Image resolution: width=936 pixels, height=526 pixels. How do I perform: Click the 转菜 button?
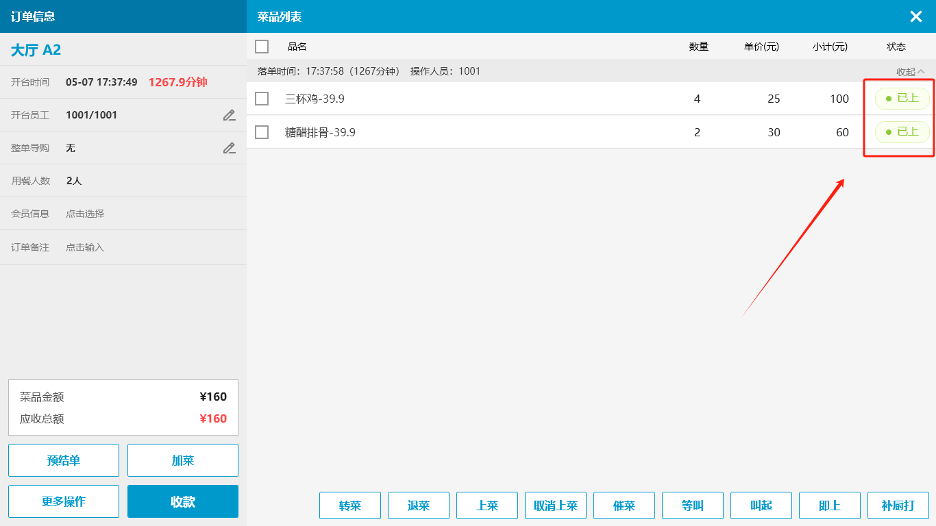coord(350,505)
